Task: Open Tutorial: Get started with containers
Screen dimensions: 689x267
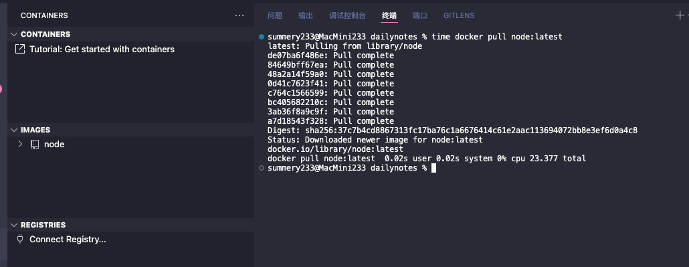Action: click(x=102, y=50)
